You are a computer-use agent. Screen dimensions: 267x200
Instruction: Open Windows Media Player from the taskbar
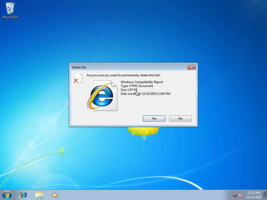pyautogui.click(x=55, y=195)
